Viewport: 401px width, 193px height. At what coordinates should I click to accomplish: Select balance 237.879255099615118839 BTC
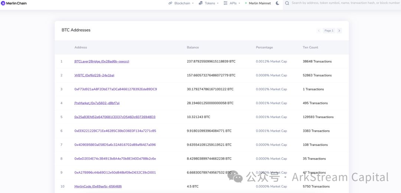(x=211, y=62)
